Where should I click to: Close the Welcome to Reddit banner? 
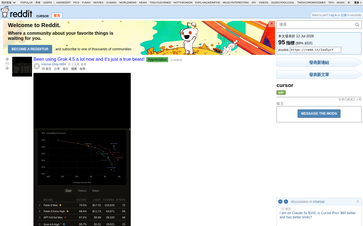[x=272, y=24]
